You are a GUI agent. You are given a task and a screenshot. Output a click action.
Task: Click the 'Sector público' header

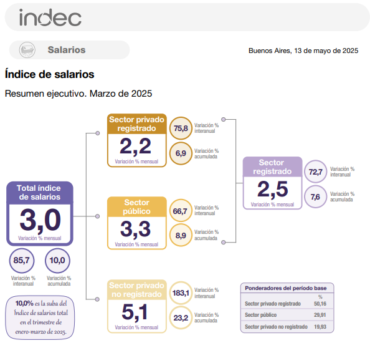[137, 206]
